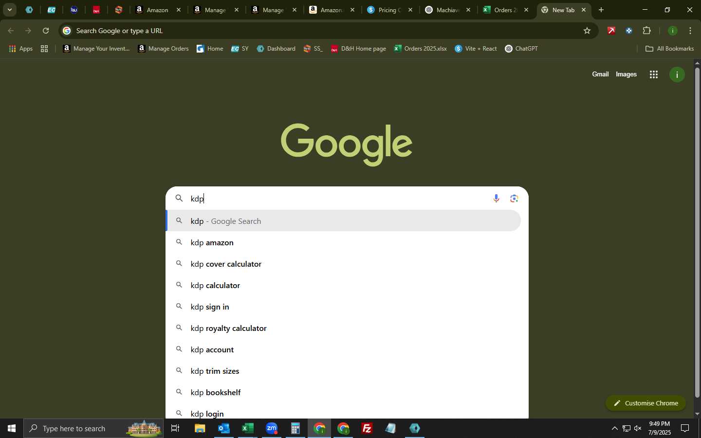
Task: Open the Dashboard bookmark
Action: 276,49
